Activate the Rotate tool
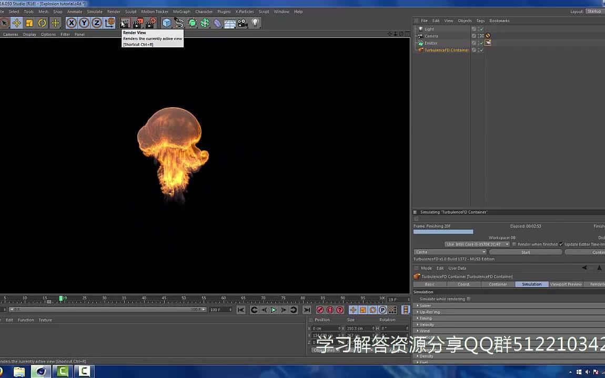 43,23
